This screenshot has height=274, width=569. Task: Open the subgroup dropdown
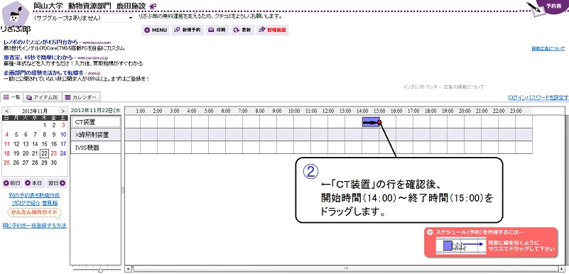tap(83, 18)
